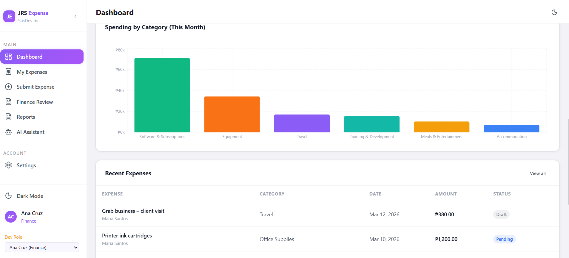Launch AI Assistant robot icon
Viewport: 569px width, 258px height.
pos(9,132)
